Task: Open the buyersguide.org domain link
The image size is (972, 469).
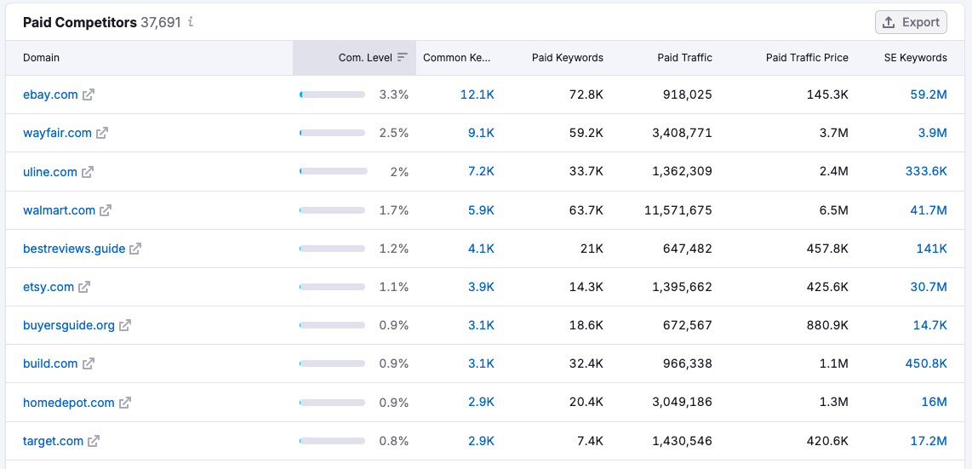Action: 69,325
